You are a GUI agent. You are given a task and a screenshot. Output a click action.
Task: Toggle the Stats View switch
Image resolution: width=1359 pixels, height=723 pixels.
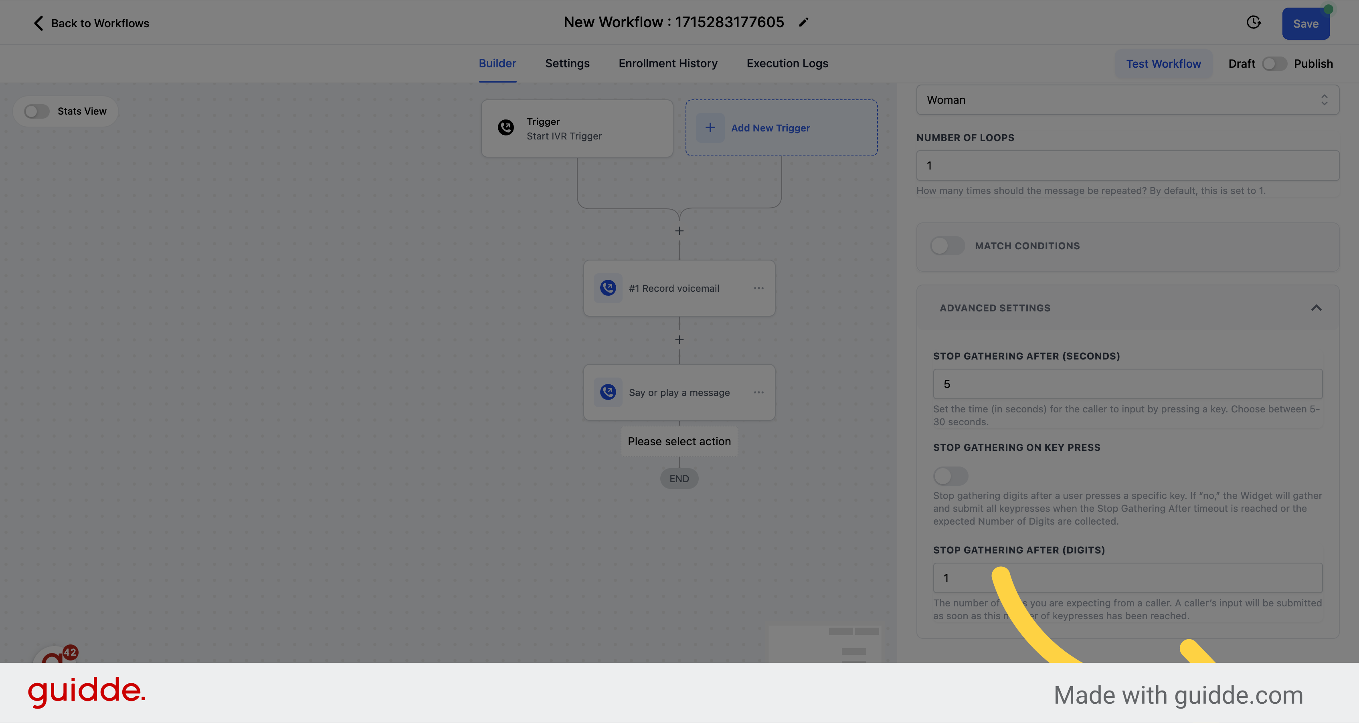tap(37, 111)
